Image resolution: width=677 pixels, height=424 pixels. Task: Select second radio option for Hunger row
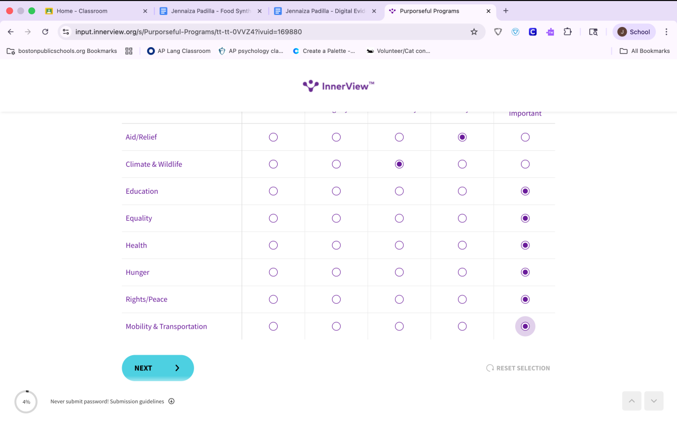[x=336, y=272]
